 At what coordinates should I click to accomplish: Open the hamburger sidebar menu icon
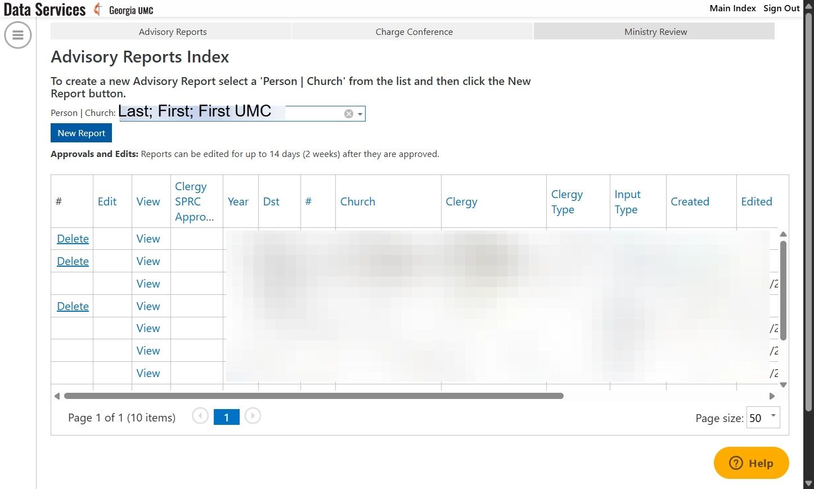(x=17, y=35)
